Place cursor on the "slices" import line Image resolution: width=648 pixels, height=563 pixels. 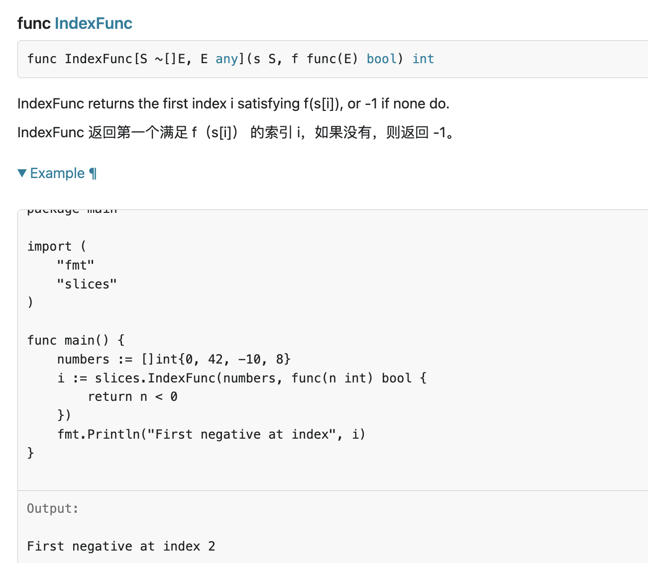click(87, 284)
